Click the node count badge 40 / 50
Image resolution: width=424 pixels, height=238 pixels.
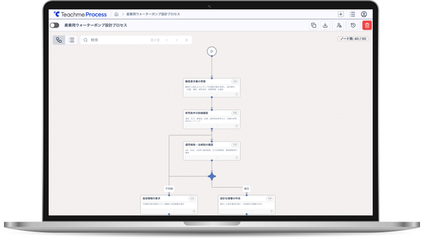click(353, 39)
